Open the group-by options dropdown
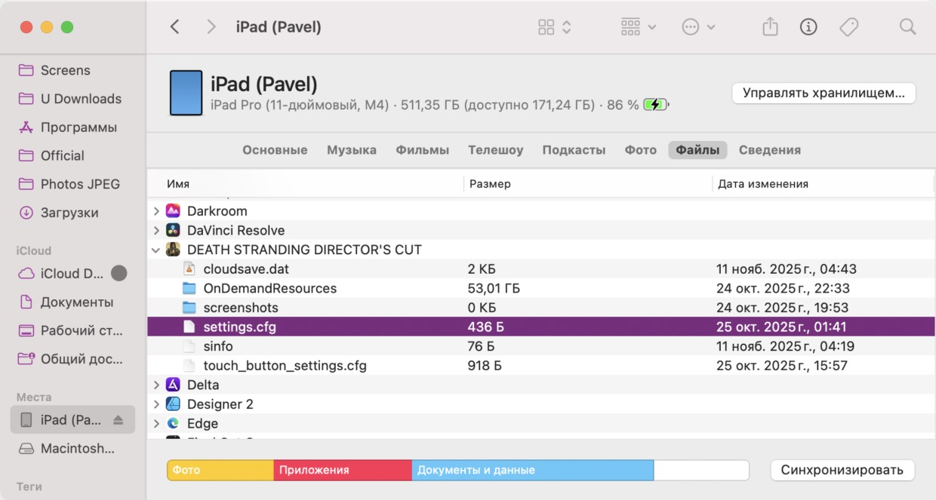The width and height of the screenshot is (936, 500). 638,27
